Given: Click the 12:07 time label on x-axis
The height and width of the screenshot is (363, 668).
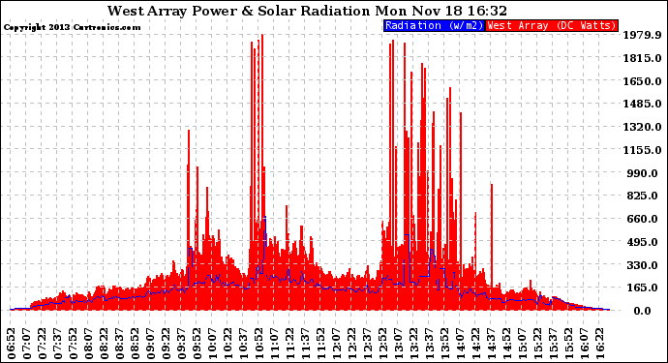Looking at the screenshot, I should click(x=337, y=344).
